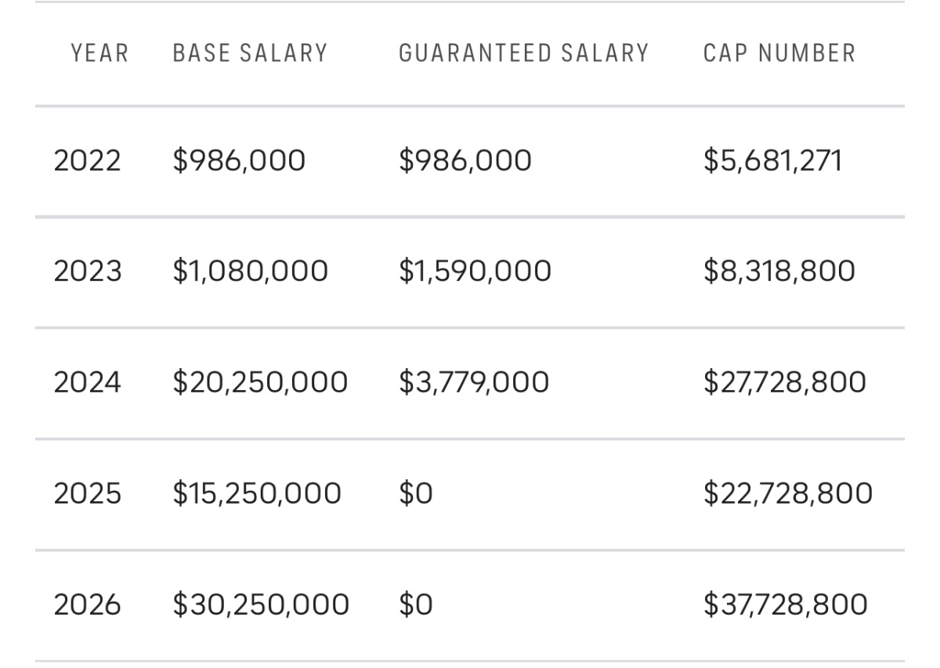940x668 pixels.
Task: Click the $1,080,000 base salary value
Action: click(x=250, y=271)
